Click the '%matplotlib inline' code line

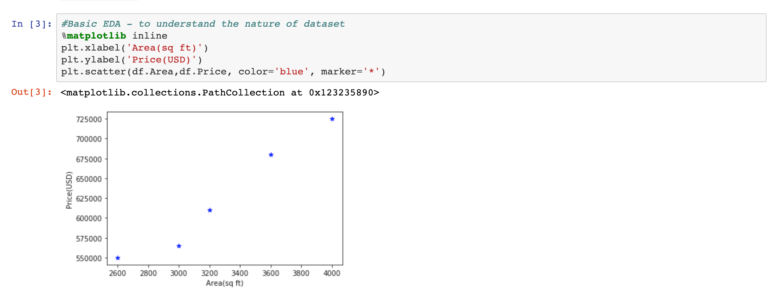114,36
